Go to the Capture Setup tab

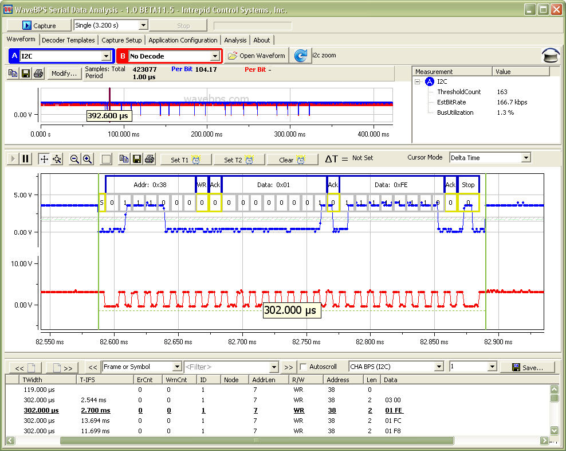click(x=121, y=40)
